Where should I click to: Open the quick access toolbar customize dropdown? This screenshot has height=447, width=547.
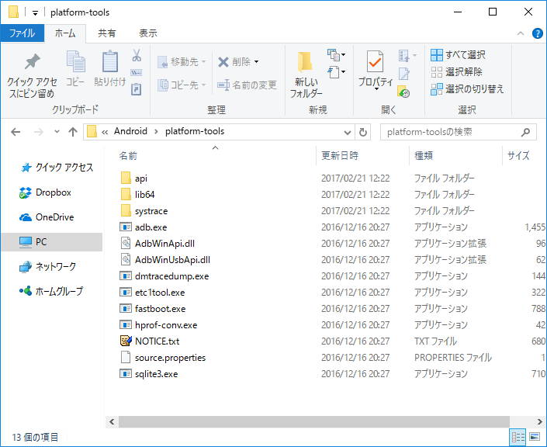tap(35, 13)
